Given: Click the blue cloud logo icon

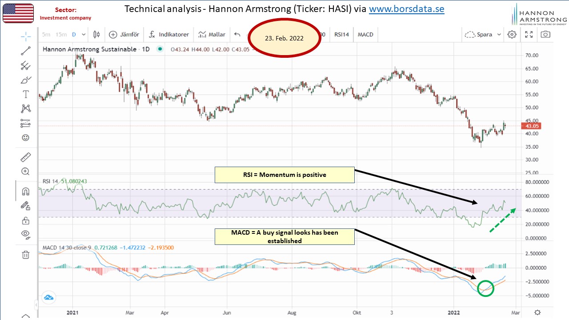Looking at the screenshot, I should pos(48,297).
